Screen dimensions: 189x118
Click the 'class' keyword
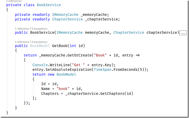[x=29, y=5]
